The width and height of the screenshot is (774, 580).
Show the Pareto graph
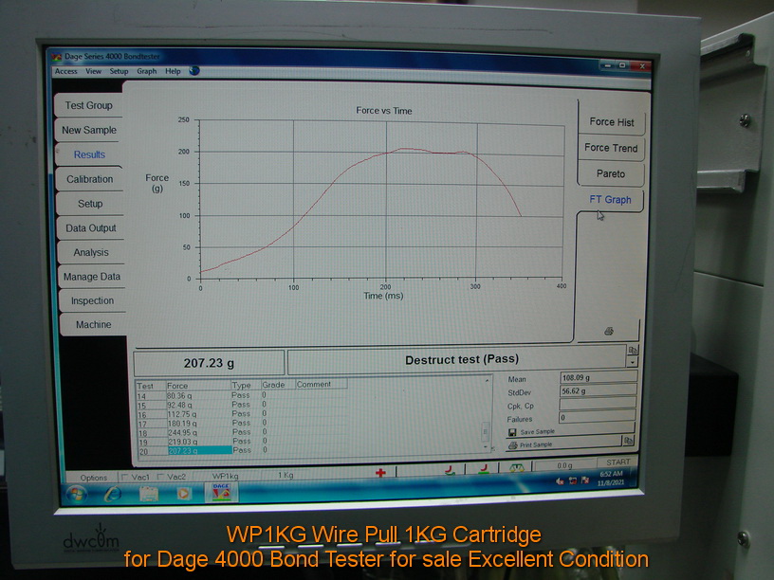[611, 173]
